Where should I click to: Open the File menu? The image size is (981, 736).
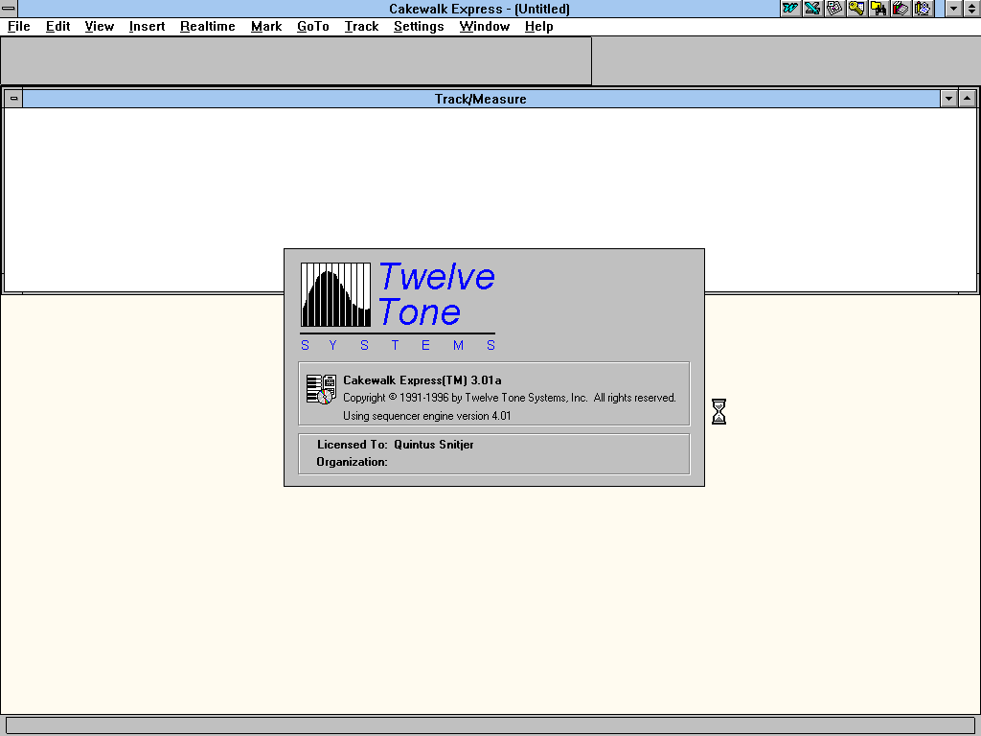pyautogui.click(x=19, y=26)
